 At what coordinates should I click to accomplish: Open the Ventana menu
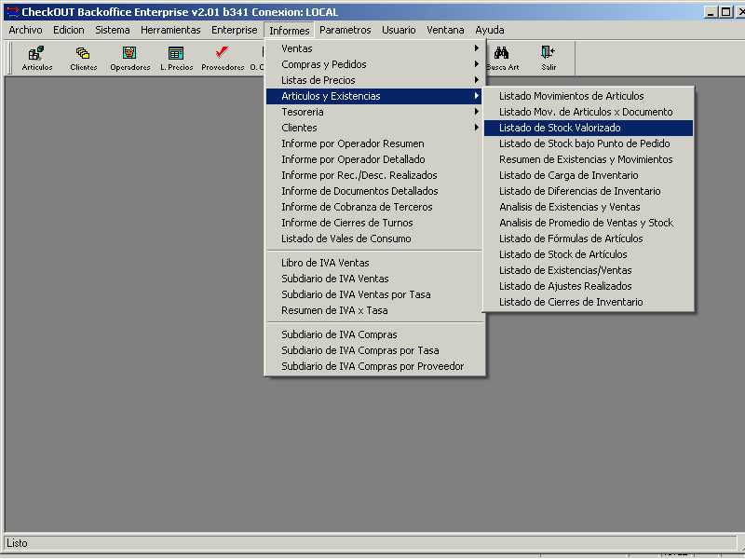pyautogui.click(x=445, y=30)
